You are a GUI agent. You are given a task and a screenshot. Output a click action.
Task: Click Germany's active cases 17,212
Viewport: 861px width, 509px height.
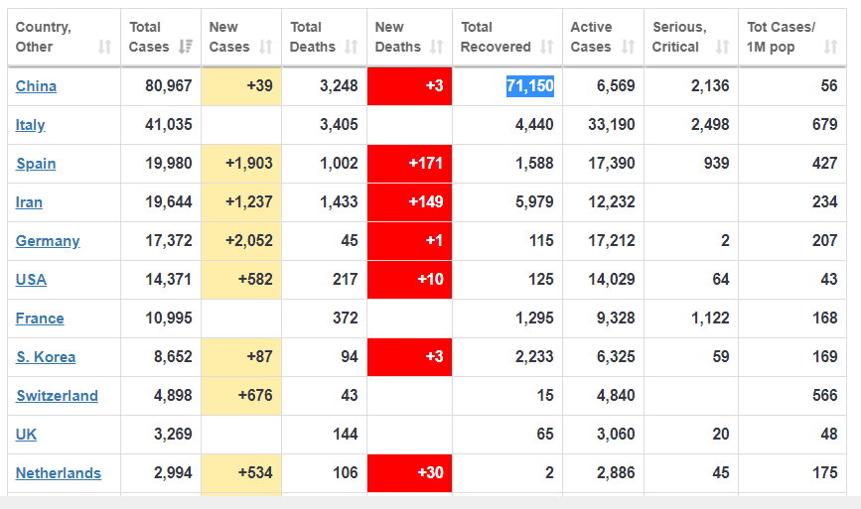pyautogui.click(x=611, y=241)
